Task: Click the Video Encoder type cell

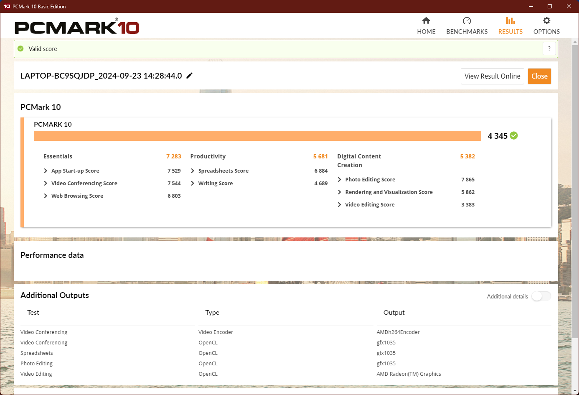Action: 216,332
